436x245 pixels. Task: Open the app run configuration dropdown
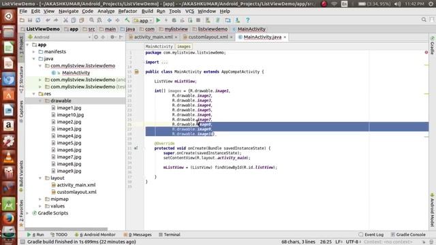click(x=143, y=20)
